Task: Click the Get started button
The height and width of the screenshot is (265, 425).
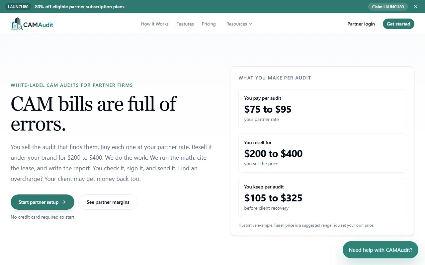Action: tap(398, 24)
